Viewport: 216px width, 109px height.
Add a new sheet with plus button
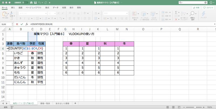click(75, 103)
